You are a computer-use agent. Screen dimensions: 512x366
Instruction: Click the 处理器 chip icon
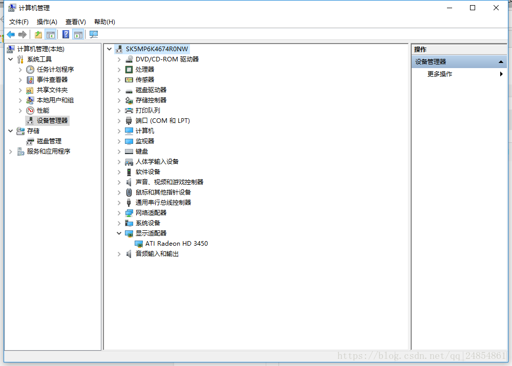click(x=130, y=70)
